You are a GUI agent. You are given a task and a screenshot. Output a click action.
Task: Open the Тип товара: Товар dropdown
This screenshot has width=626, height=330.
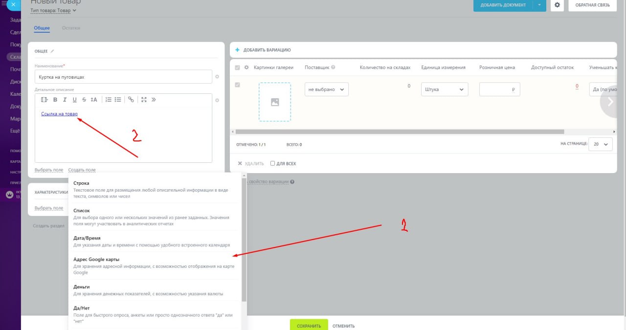coord(53,10)
